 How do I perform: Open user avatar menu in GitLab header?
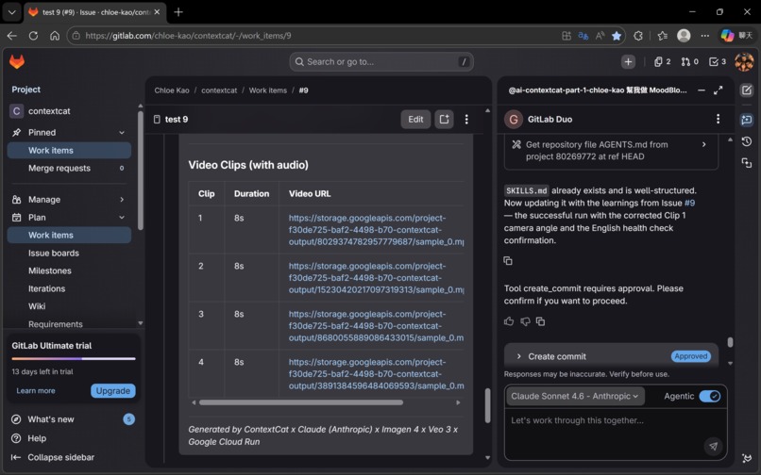744,61
